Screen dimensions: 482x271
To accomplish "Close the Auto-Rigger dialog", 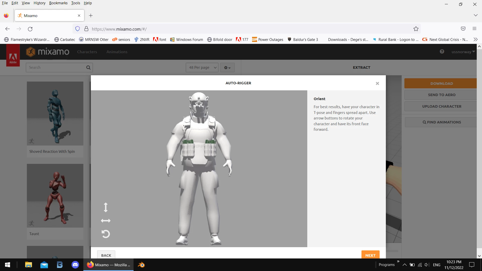I will tap(377, 84).
